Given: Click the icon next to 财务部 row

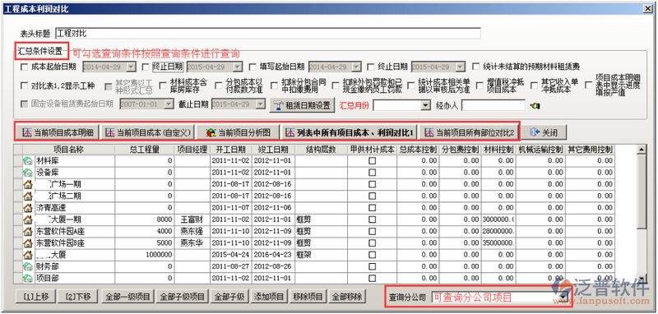Looking at the screenshot, I should [x=28, y=266].
